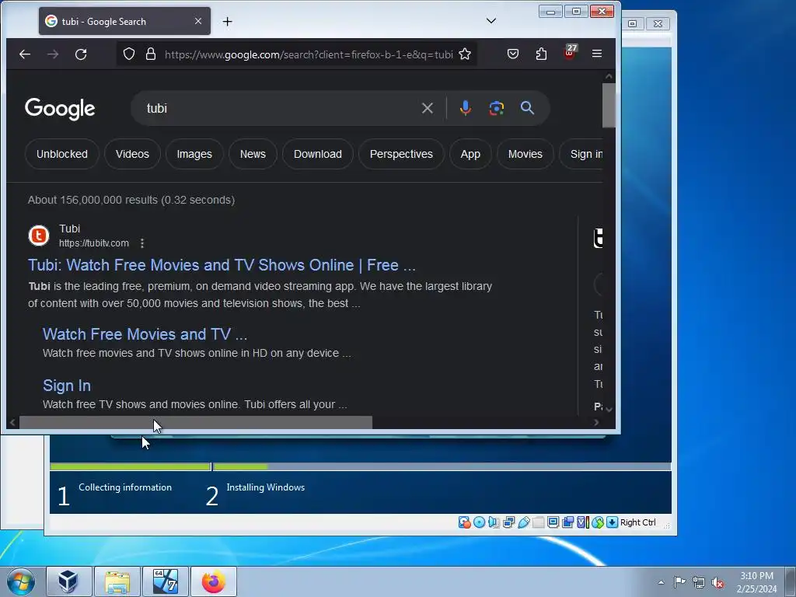Select the Unblocked filter chip
Image resolution: width=796 pixels, height=597 pixels.
(x=62, y=154)
